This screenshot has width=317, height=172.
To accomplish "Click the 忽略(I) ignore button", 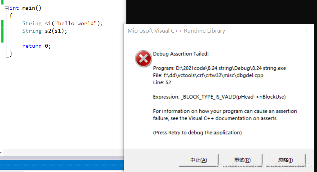I will click(286, 160).
